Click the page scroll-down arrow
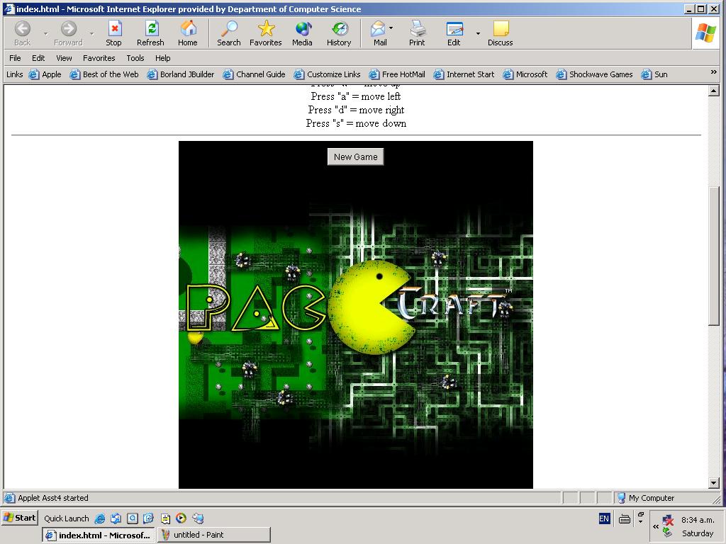Screen dimensions: 726x544 pos(713,483)
